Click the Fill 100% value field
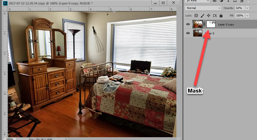 pos(240,15)
